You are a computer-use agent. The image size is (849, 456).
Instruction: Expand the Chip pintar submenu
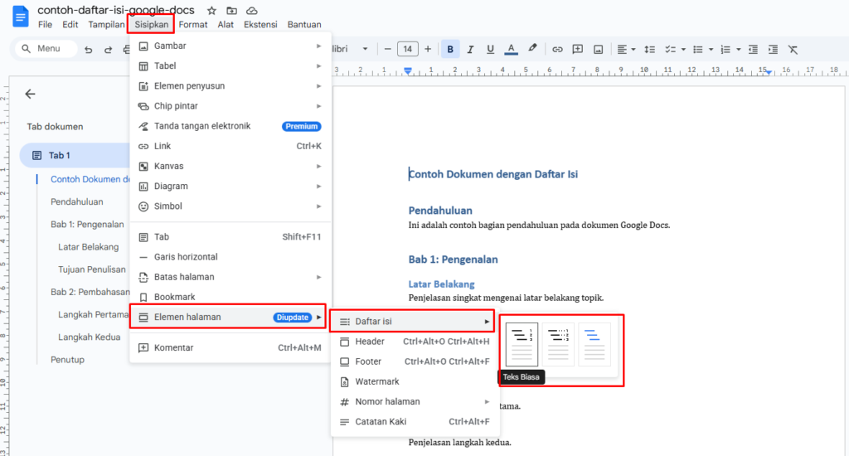coord(230,106)
